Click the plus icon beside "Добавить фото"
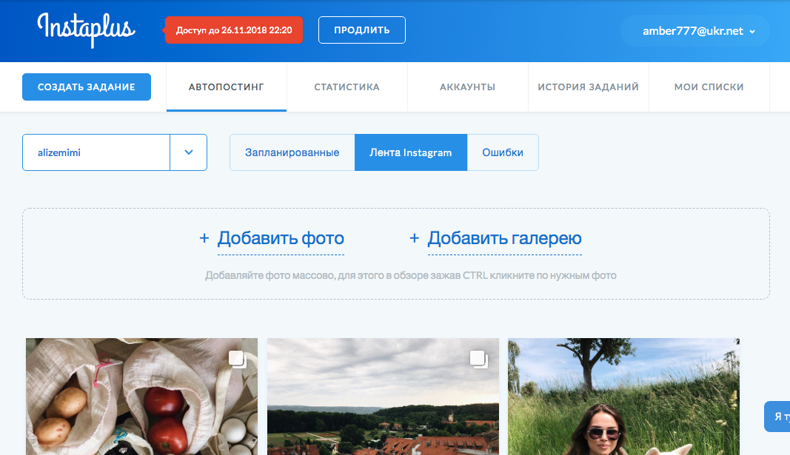 click(203, 238)
